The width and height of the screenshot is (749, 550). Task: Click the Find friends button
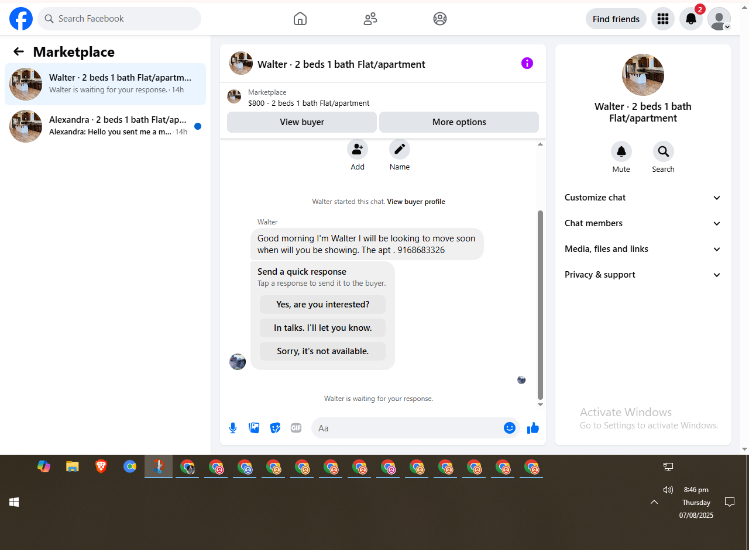[x=616, y=19]
